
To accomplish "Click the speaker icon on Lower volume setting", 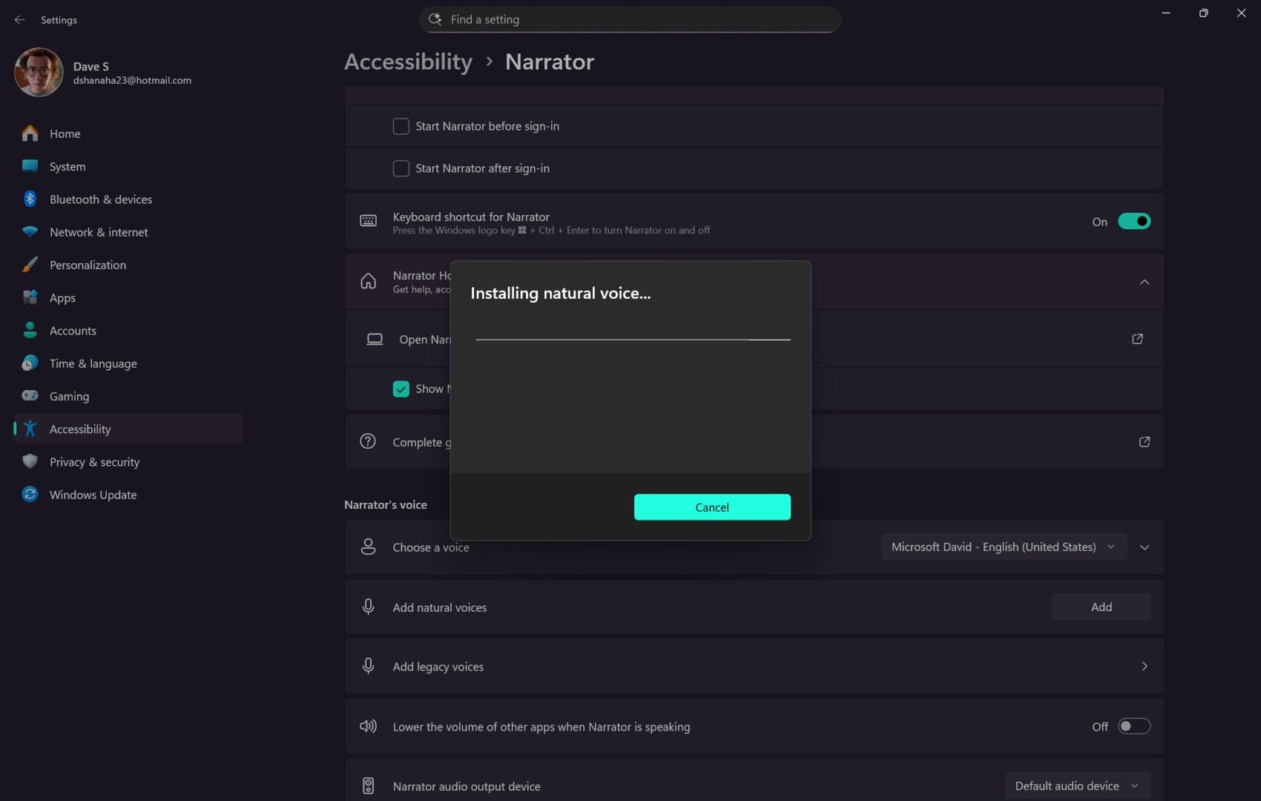I will coord(368,726).
